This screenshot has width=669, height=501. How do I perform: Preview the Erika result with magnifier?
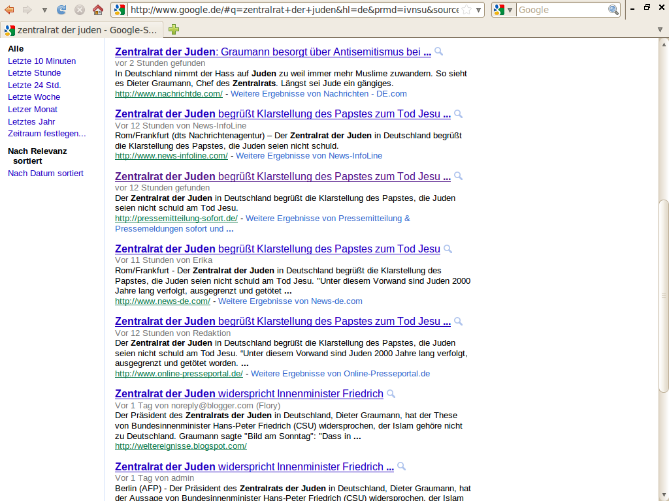(x=448, y=249)
